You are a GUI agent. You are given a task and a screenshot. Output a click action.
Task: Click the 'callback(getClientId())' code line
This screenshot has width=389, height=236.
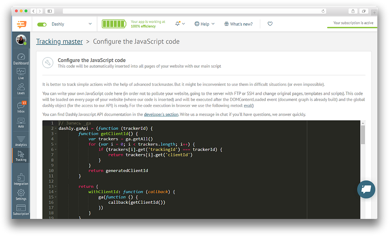[x=137, y=202]
